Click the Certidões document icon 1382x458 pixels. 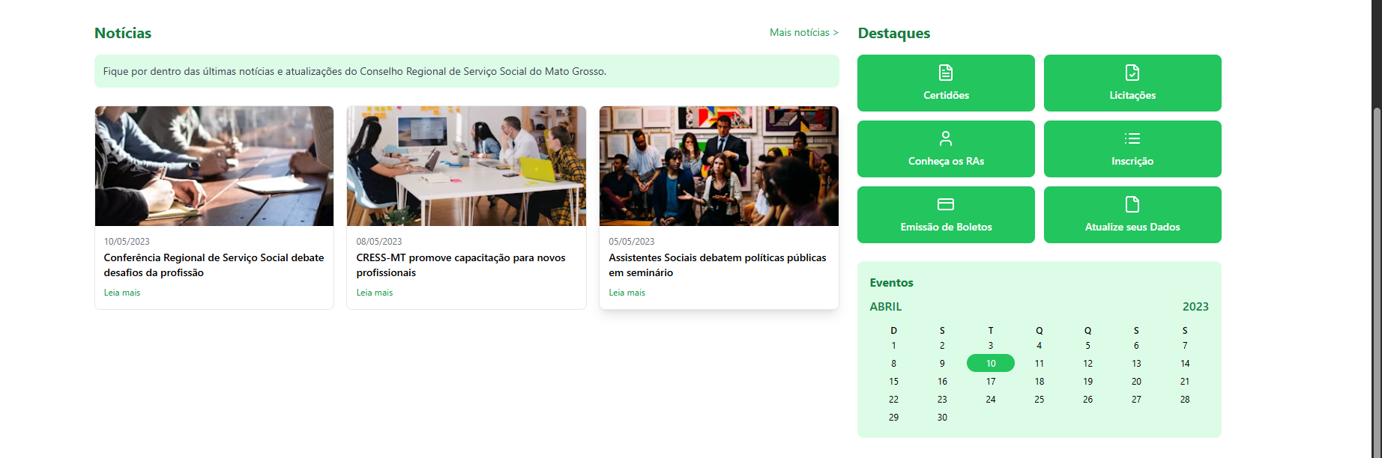coord(946,73)
